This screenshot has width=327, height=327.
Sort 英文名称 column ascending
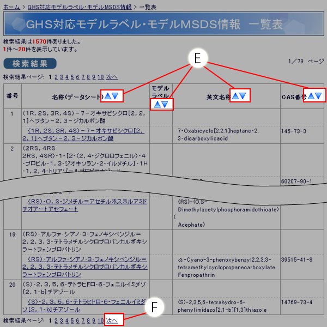click(235, 96)
